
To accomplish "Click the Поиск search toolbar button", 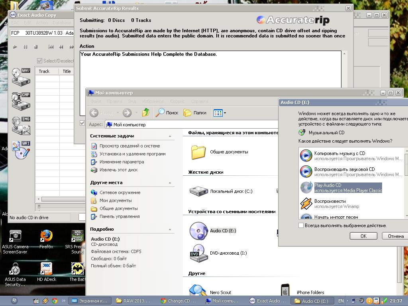I will (x=167, y=113).
